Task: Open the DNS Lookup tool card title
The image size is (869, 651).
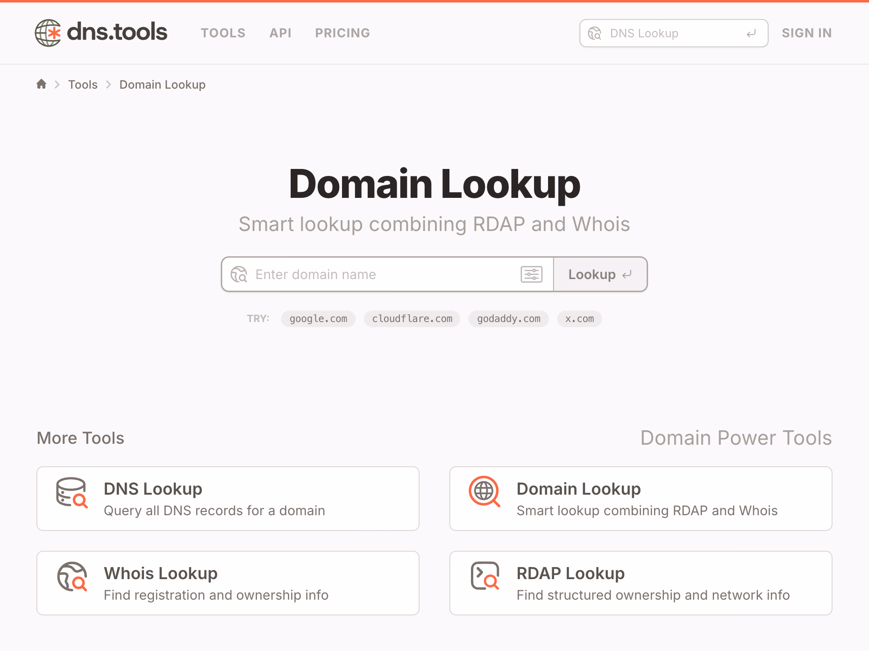Action: point(153,489)
